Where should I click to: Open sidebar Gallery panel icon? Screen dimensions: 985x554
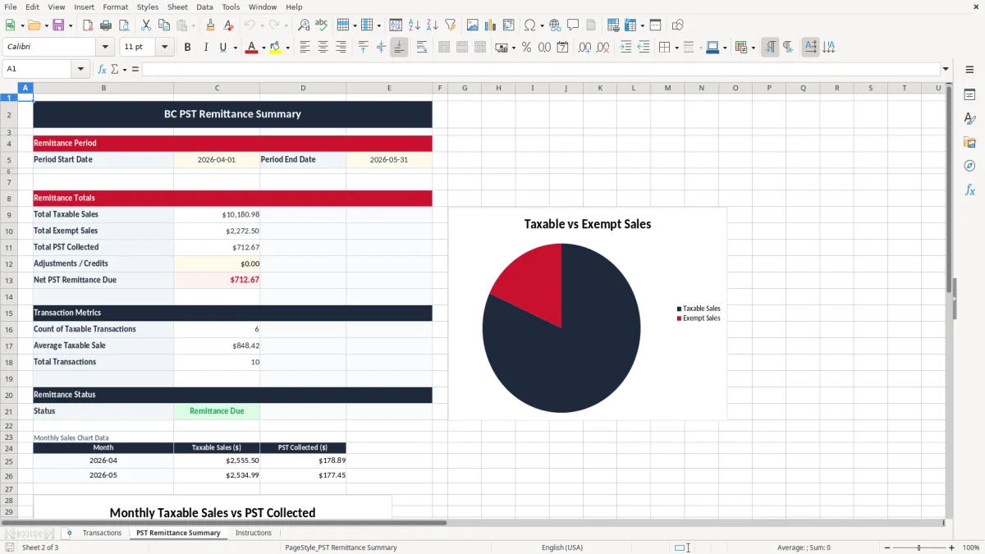pos(969,143)
